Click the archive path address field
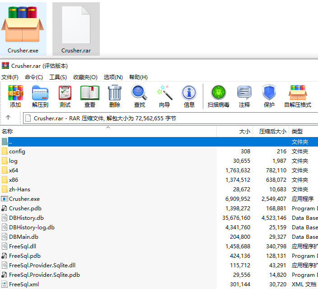Image resolution: width=318 pixels, height=289 pixels. 171,118
